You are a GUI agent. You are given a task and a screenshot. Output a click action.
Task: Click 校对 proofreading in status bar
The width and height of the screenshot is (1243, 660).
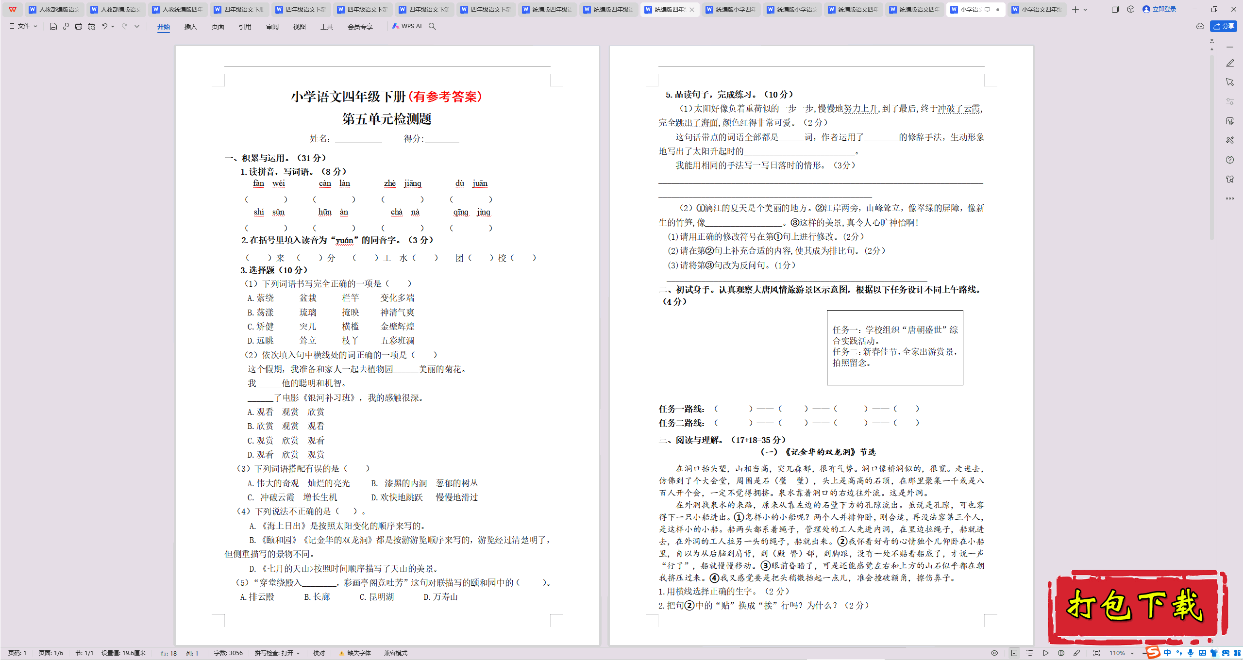pos(319,653)
